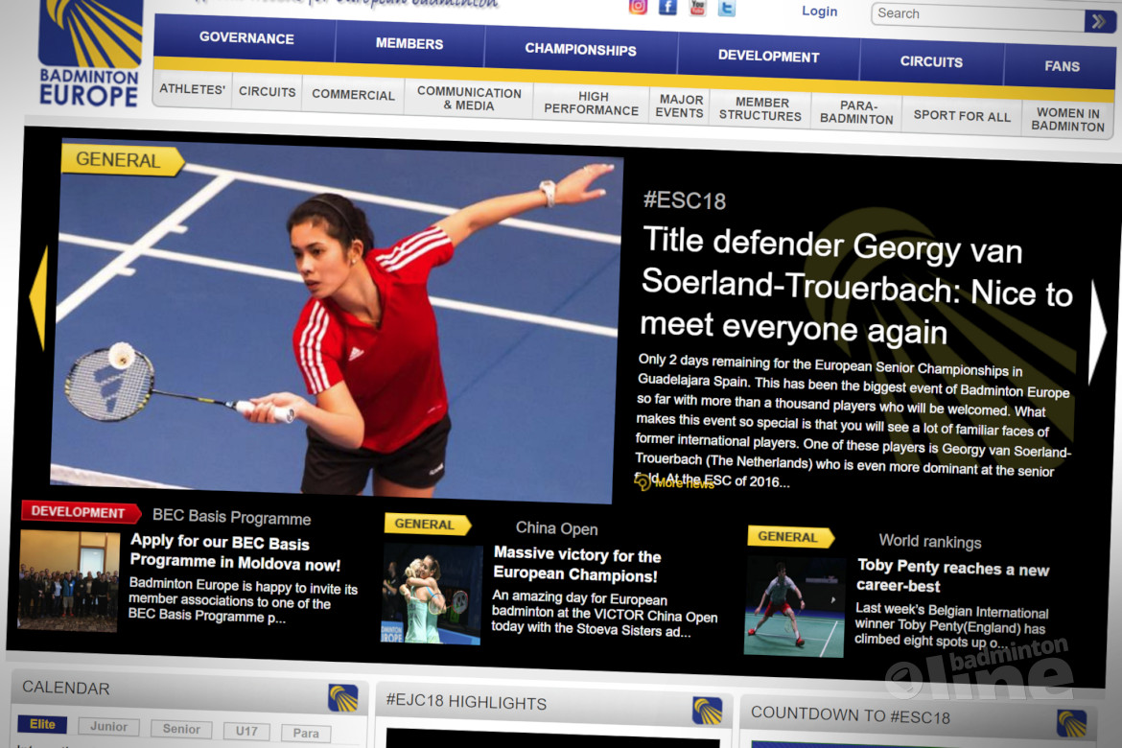Click into the Search input field
Screen dimensions: 1122x748
pyautogui.click(x=978, y=17)
